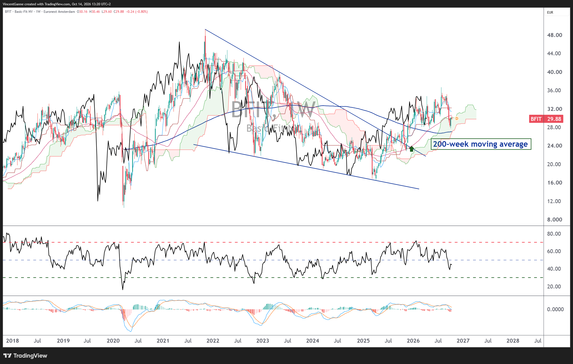Screen dimensions: 573x364
Task: Click the change value −0.24 (−0.80%)
Action: coord(137,12)
